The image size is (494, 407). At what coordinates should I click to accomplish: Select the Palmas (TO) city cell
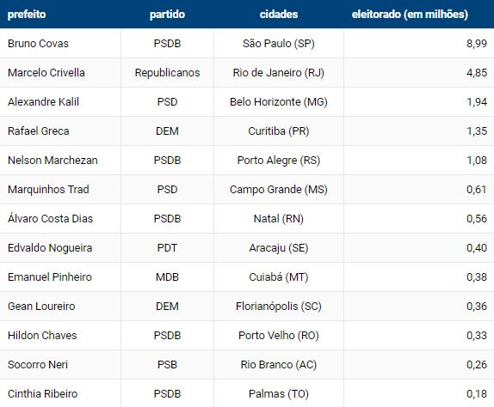click(x=279, y=394)
